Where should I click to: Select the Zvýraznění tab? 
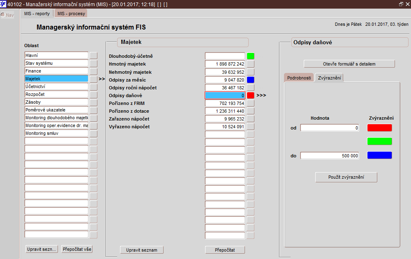pyautogui.click(x=329, y=77)
